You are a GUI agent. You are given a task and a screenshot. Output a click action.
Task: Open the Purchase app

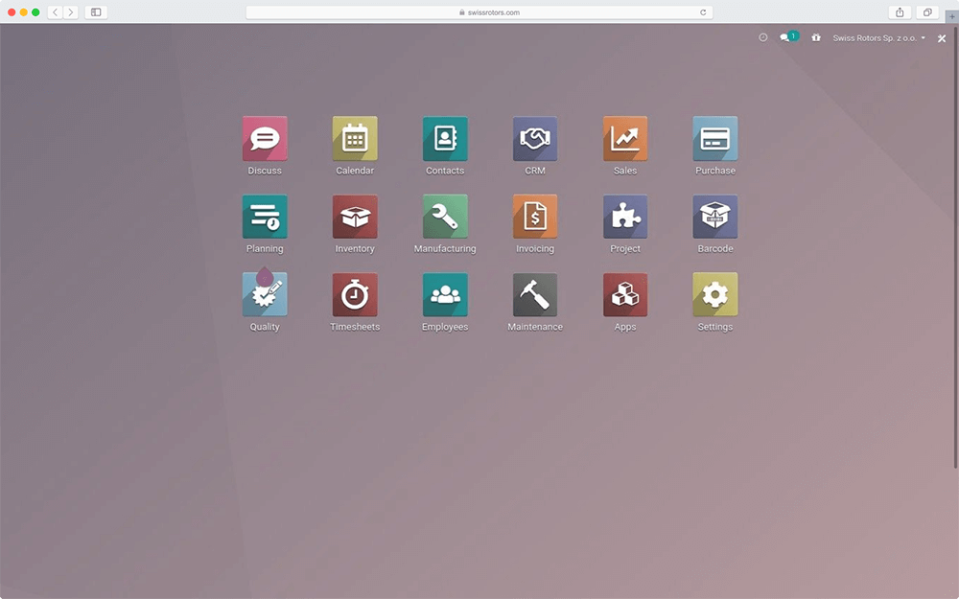715,139
